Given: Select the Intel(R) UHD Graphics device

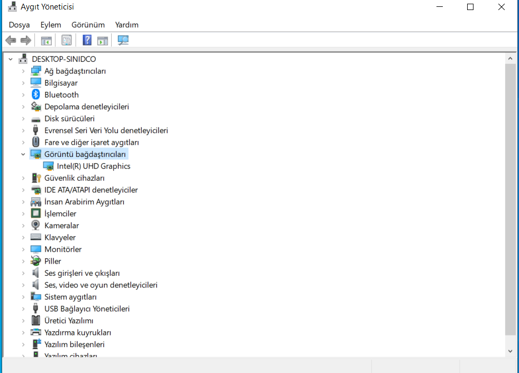Looking at the screenshot, I should pyautogui.click(x=94, y=166).
